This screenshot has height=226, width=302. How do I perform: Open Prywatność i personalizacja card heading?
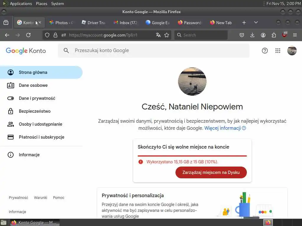click(133, 195)
